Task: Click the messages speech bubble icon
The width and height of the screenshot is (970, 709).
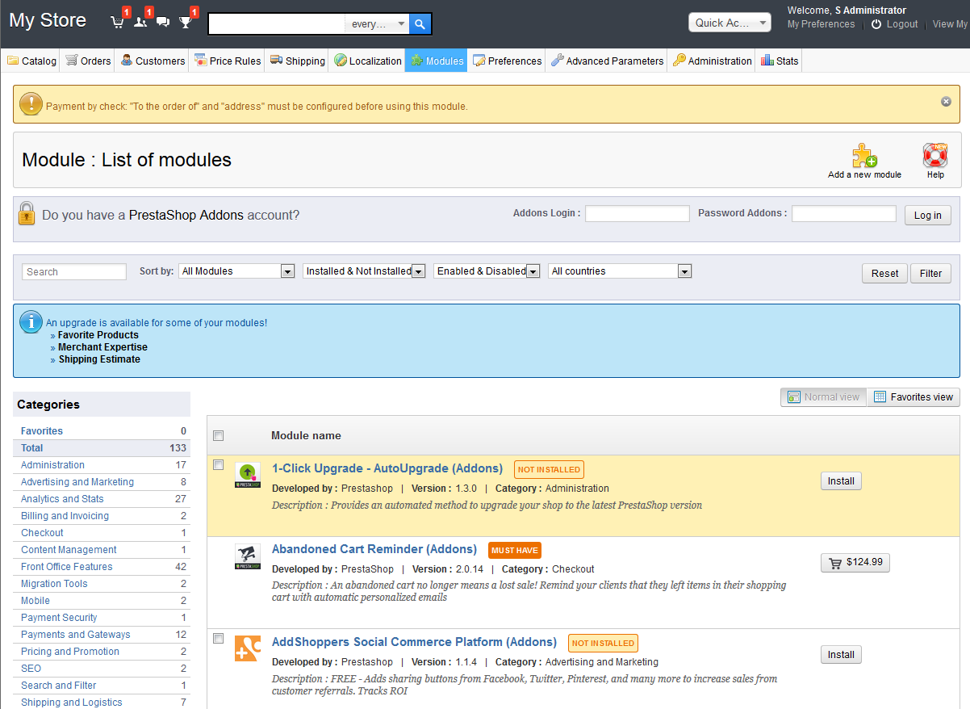Action: click(163, 23)
